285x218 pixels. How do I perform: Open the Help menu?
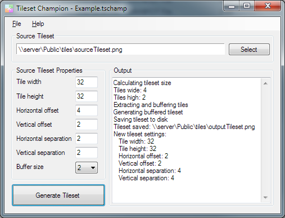point(38,24)
